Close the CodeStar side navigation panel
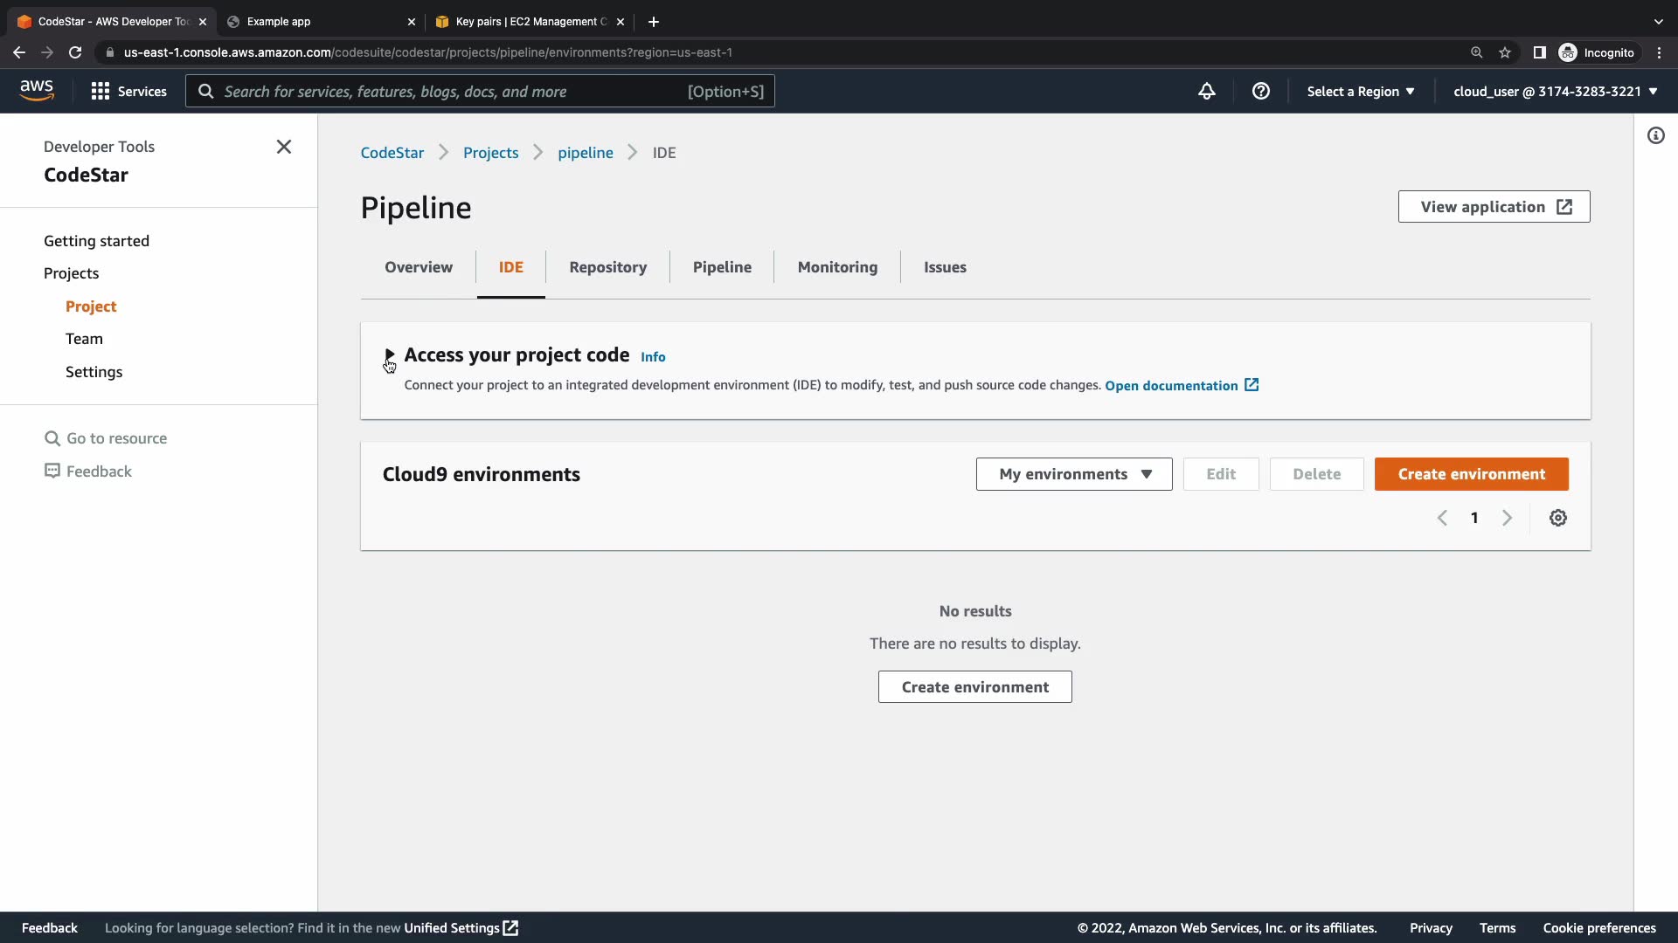The width and height of the screenshot is (1678, 943). 284,147
